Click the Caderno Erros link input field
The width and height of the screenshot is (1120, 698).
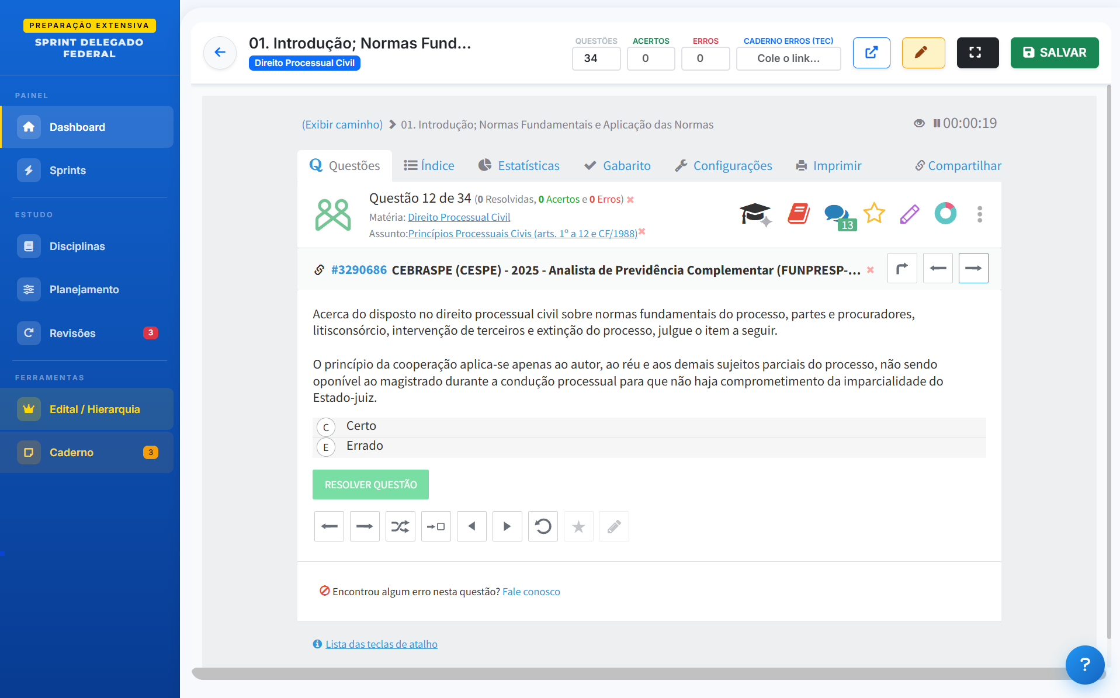pyautogui.click(x=788, y=58)
